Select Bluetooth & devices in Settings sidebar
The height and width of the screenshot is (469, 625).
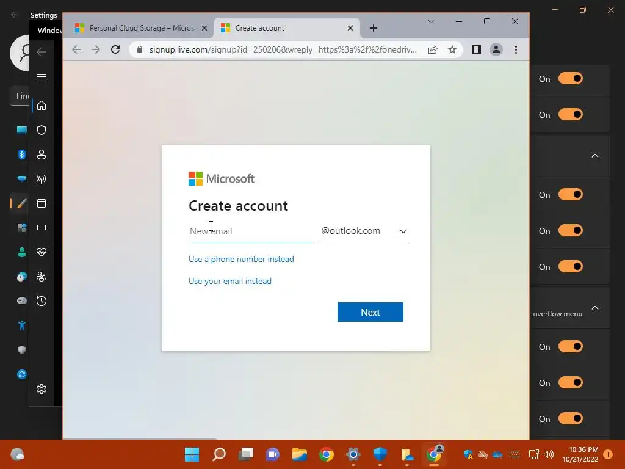[x=22, y=155]
